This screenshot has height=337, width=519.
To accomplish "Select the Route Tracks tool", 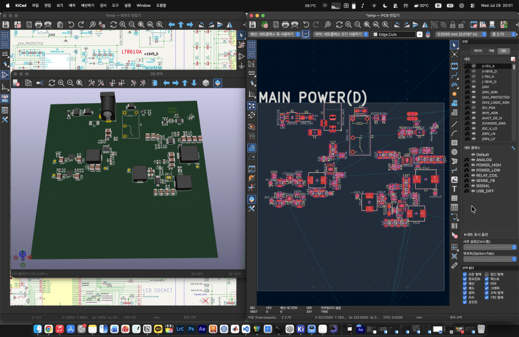I will point(454,76).
